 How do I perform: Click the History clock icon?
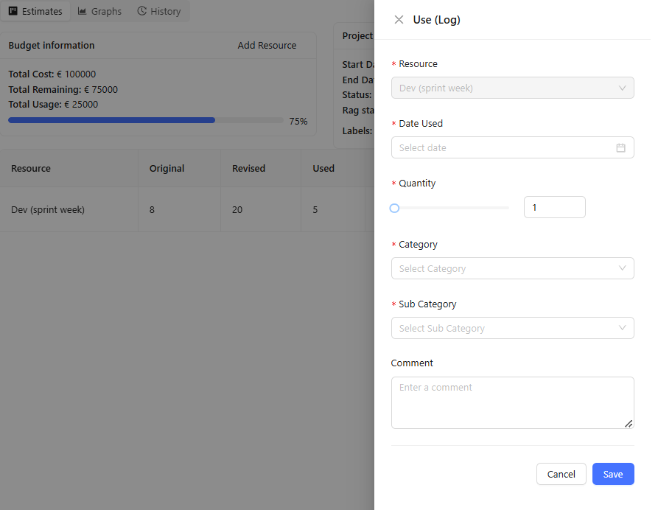point(141,11)
